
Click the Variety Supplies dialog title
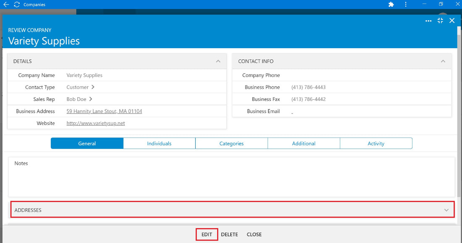click(x=44, y=41)
